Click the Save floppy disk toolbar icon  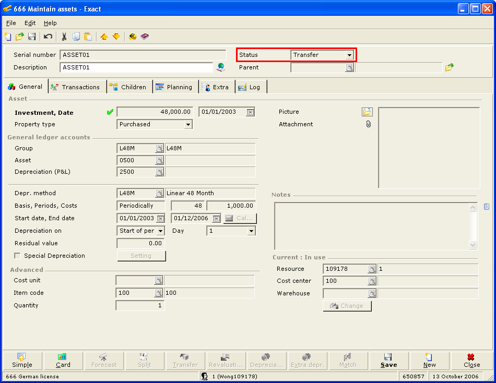tap(32, 37)
